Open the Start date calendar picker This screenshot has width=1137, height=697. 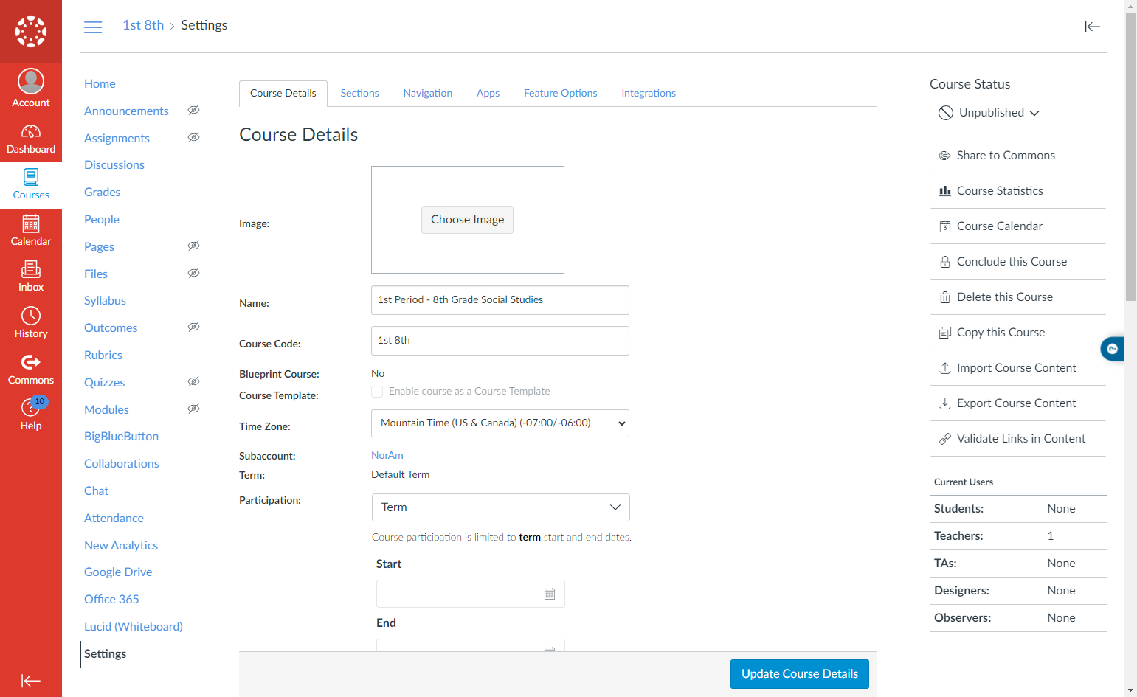pos(550,594)
